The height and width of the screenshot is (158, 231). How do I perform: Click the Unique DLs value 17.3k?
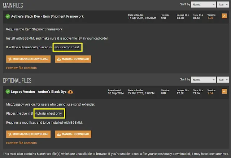(180, 93)
